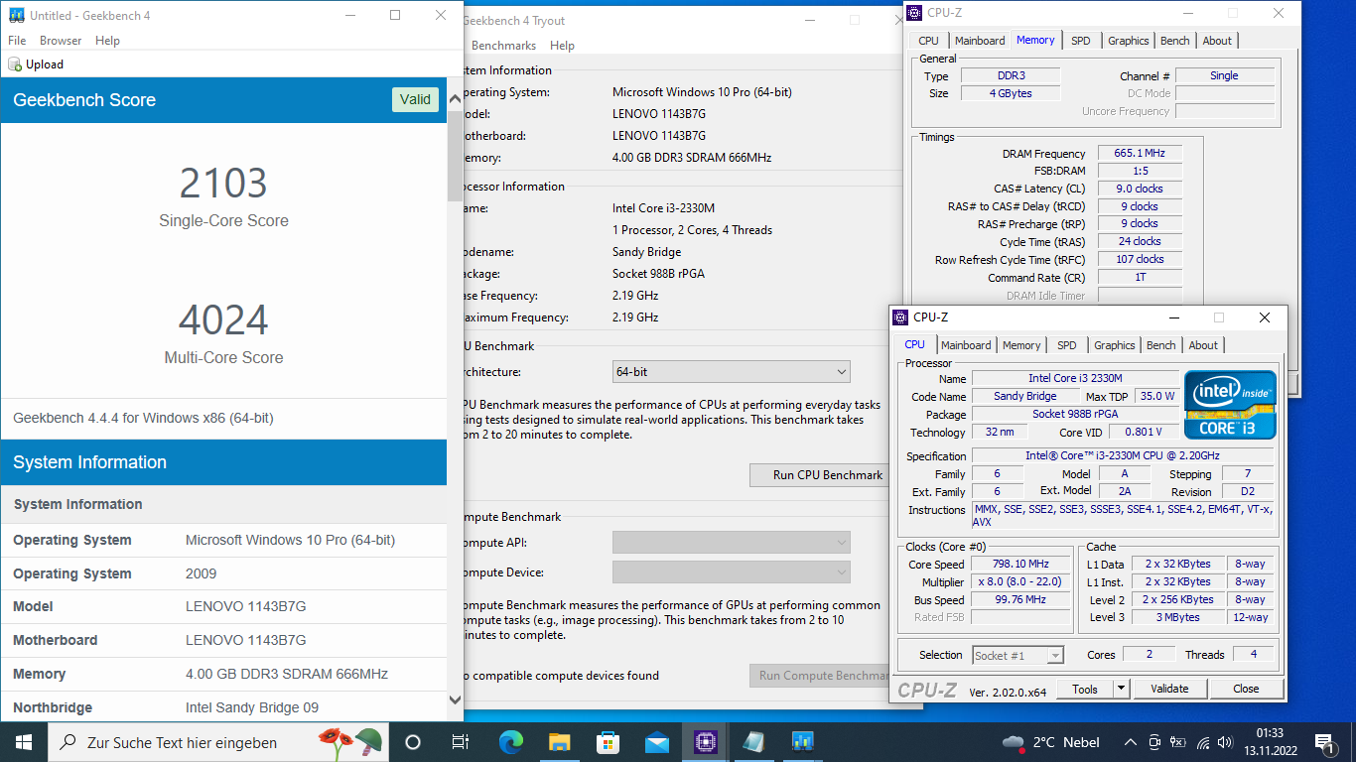The height and width of the screenshot is (762, 1356).
Task: Click the scrollbar down arrow in Geekbench results
Action: 456,699
